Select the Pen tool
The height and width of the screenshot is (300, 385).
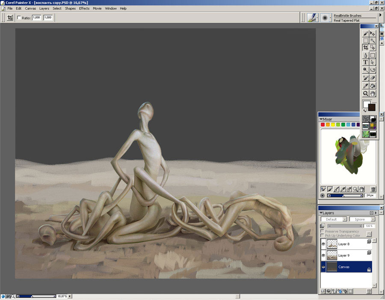click(x=365, y=55)
